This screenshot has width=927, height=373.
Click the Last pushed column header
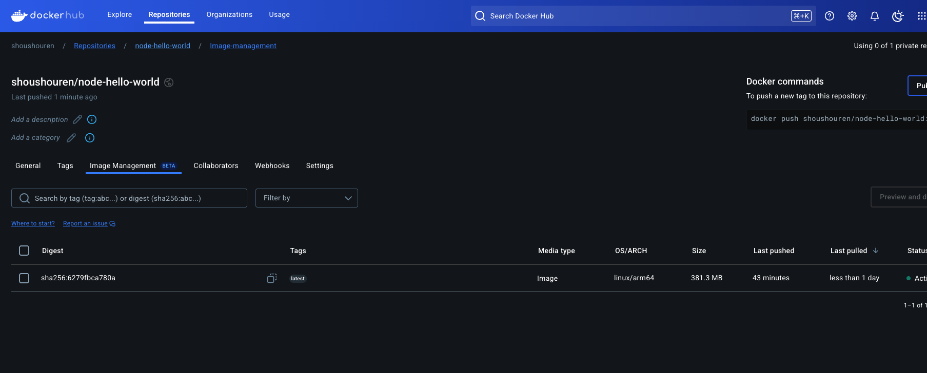click(x=774, y=251)
